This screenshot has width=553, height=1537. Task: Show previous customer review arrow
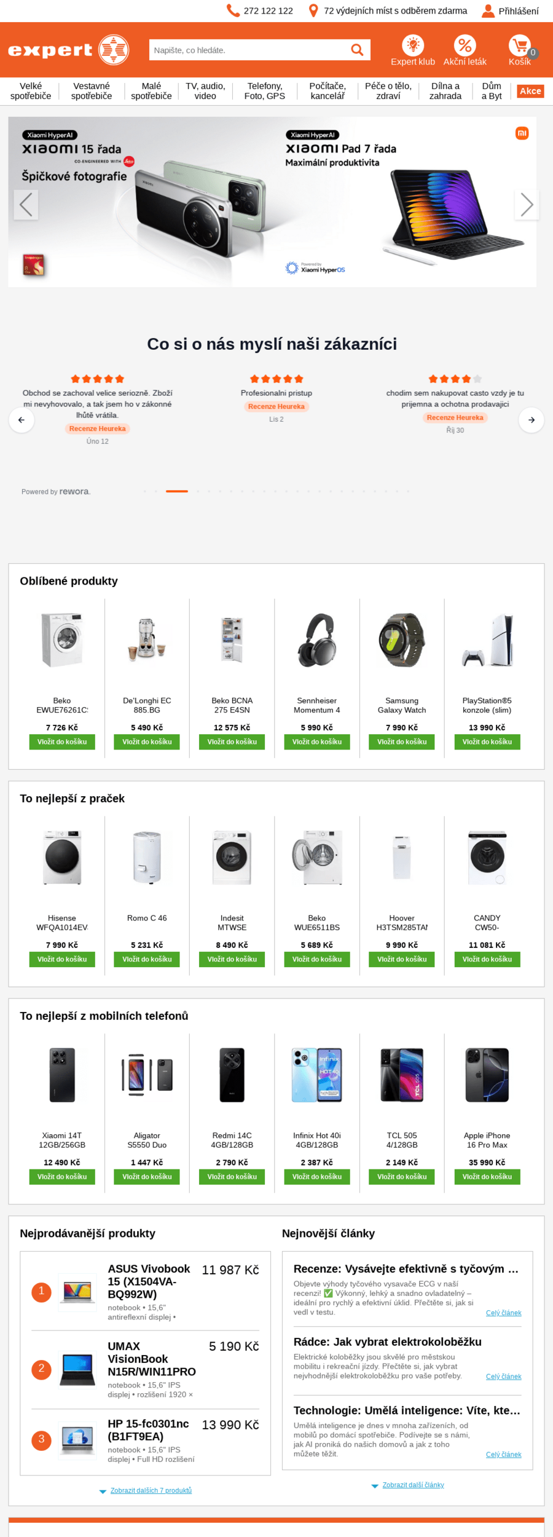(22, 420)
